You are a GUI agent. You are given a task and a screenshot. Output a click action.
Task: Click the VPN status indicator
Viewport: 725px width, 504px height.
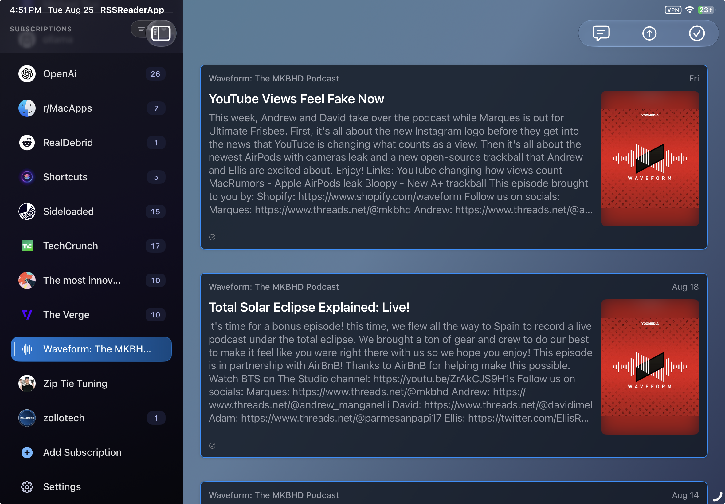click(672, 10)
